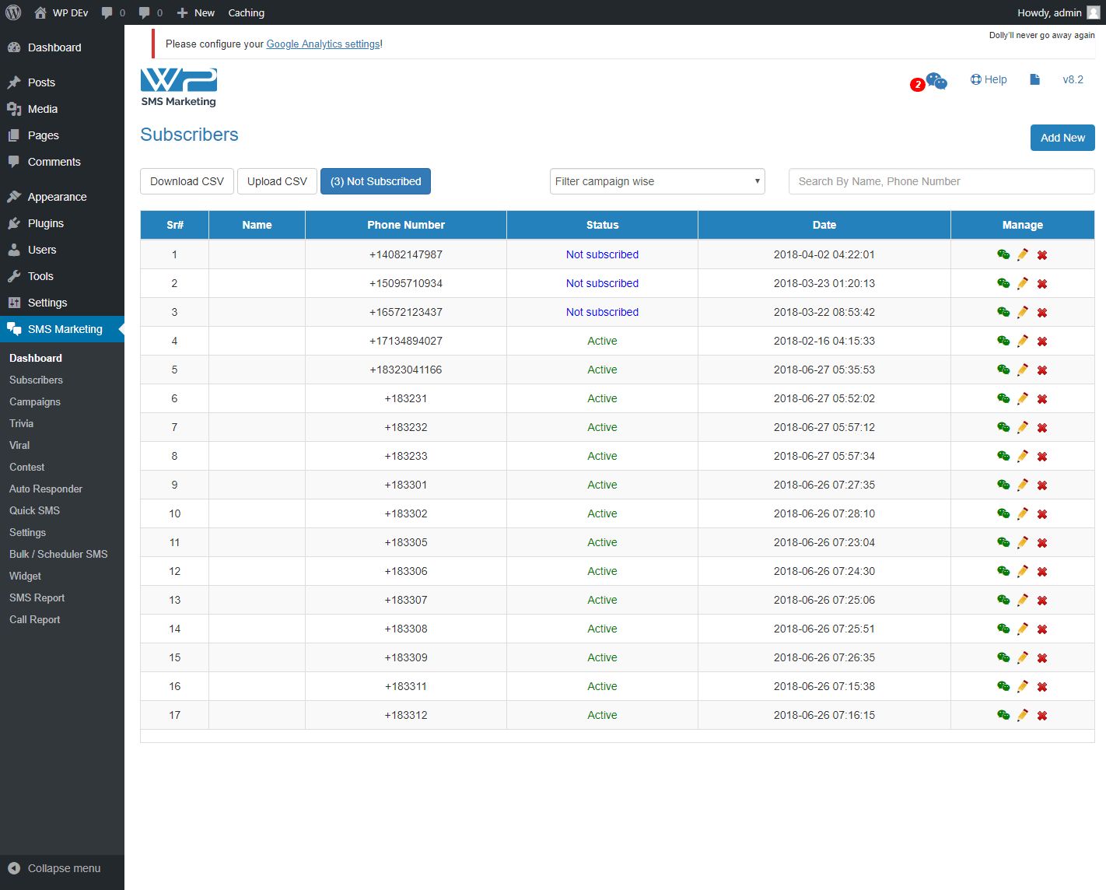Open Bulk / Scheduler SMS submenu item
1106x890 pixels.
58,554
